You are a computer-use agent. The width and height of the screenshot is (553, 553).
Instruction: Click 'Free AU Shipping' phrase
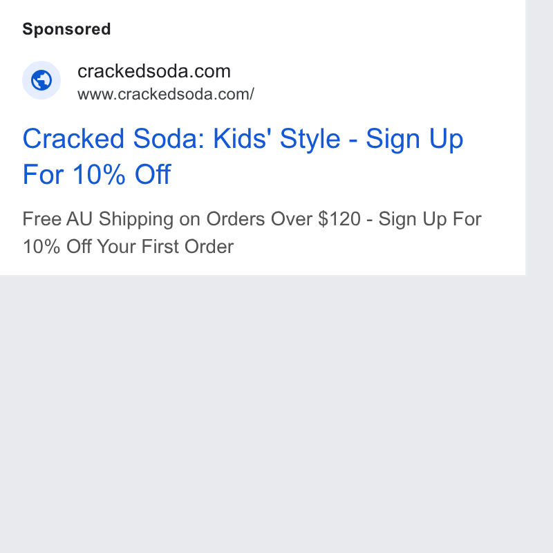click(98, 218)
